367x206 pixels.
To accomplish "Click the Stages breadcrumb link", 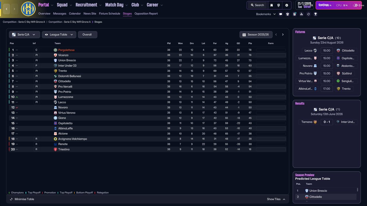I will pyautogui.click(x=98, y=22).
